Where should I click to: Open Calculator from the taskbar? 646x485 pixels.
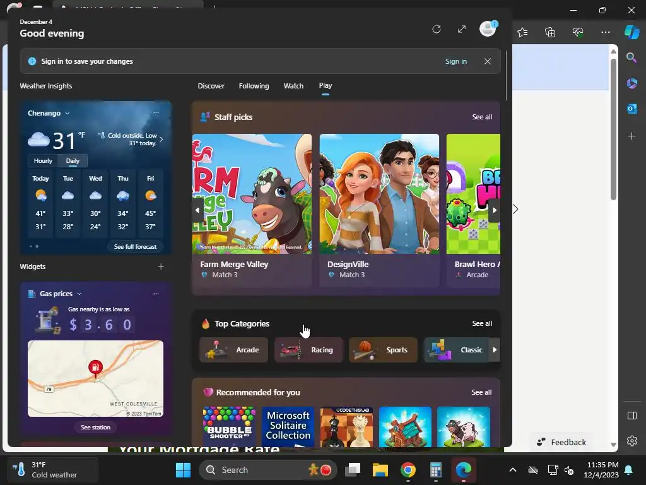[x=435, y=470]
